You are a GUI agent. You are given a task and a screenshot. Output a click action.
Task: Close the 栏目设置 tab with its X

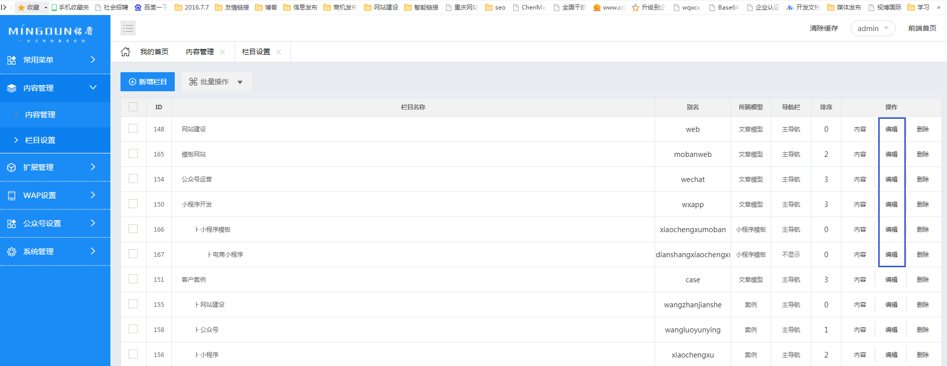[279, 52]
